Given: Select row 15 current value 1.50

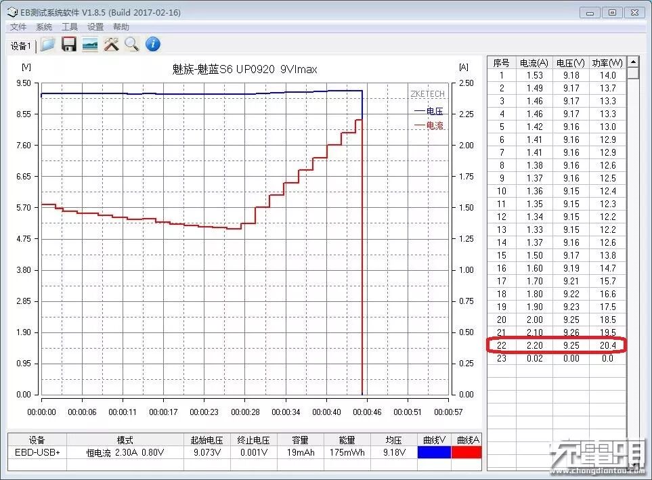Looking at the screenshot, I should pyautogui.click(x=534, y=255).
